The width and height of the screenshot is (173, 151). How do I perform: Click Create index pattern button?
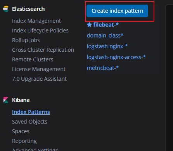pos(117,11)
